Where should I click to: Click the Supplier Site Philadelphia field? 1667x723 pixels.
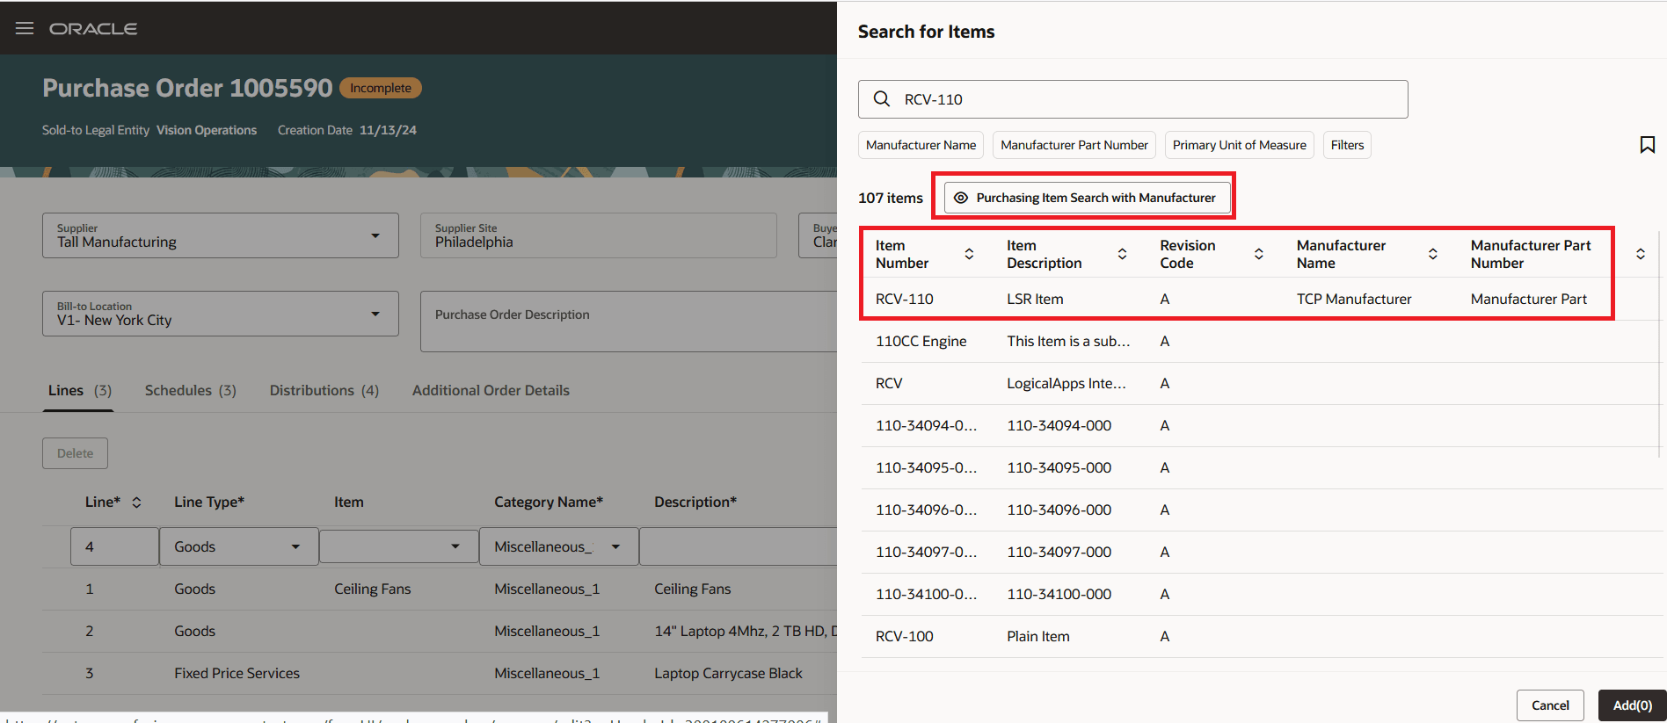tap(598, 235)
